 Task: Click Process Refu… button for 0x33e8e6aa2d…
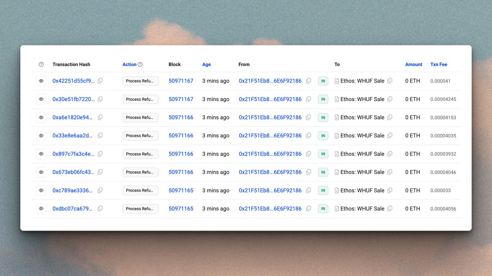(141, 135)
